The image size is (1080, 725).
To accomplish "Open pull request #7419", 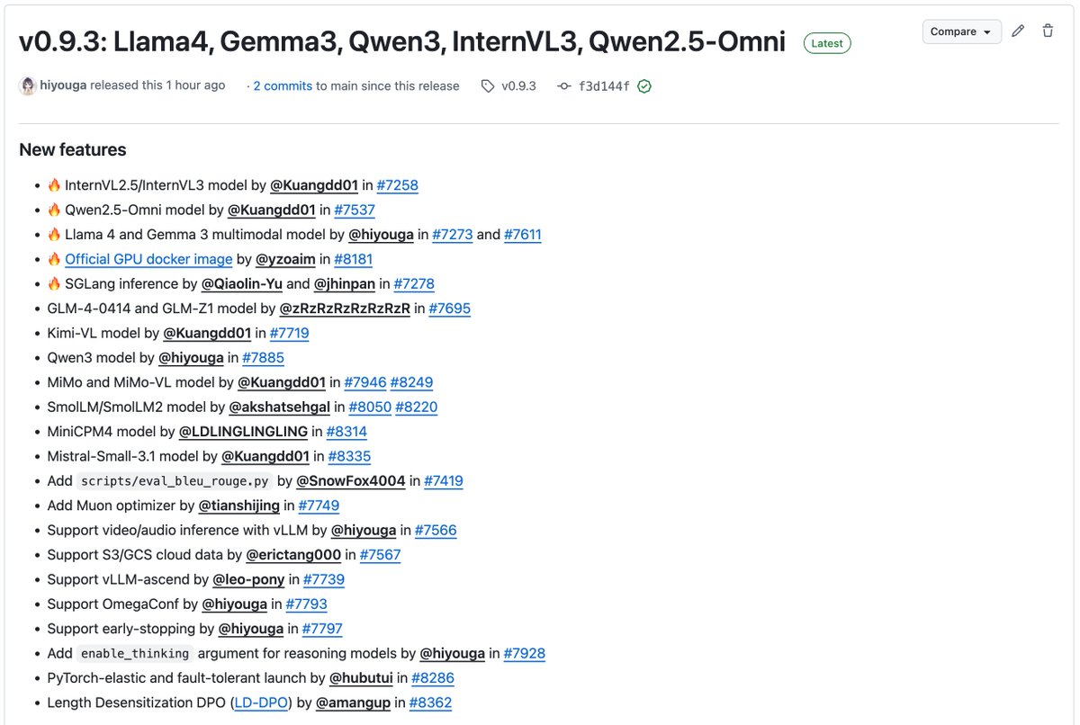I will [x=444, y=480].
